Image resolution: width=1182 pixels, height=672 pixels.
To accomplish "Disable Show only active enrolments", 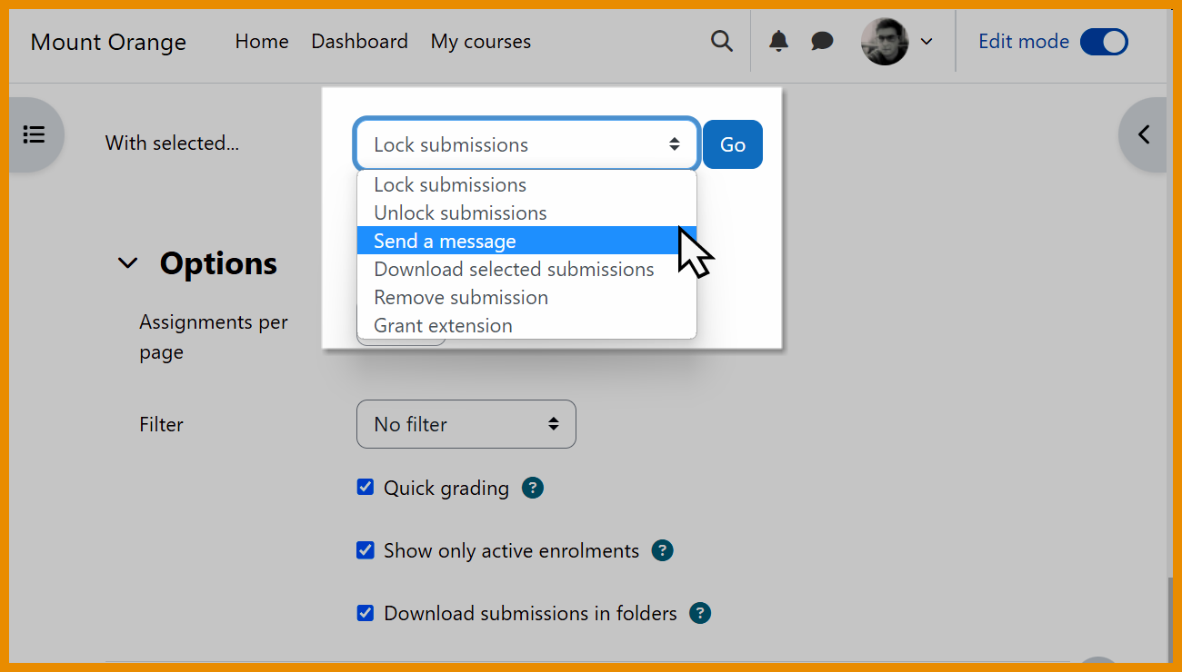I will tap(365, 549).
